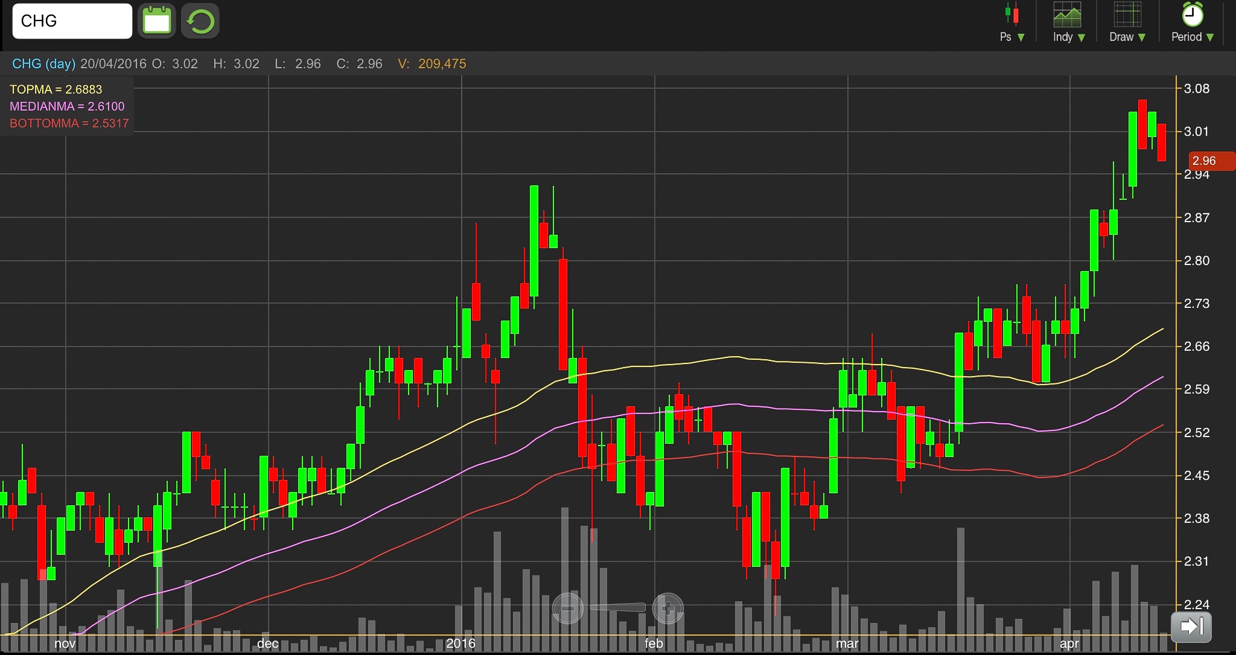
Task: Select the TOPMA legend label
Action: [x=56, y=89]
